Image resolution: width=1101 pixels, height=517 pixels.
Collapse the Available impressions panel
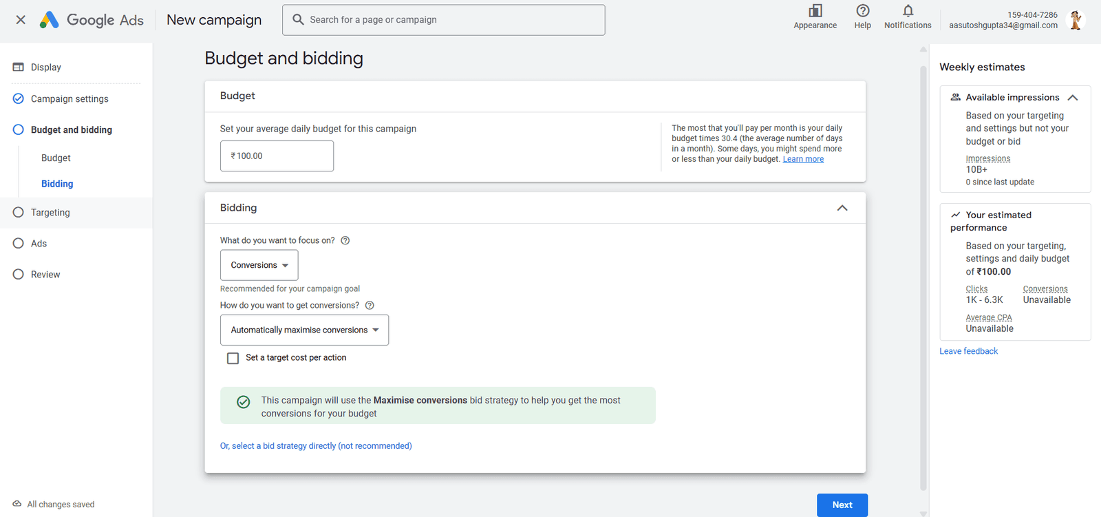pyautogui.click(x=1072, y=98)
